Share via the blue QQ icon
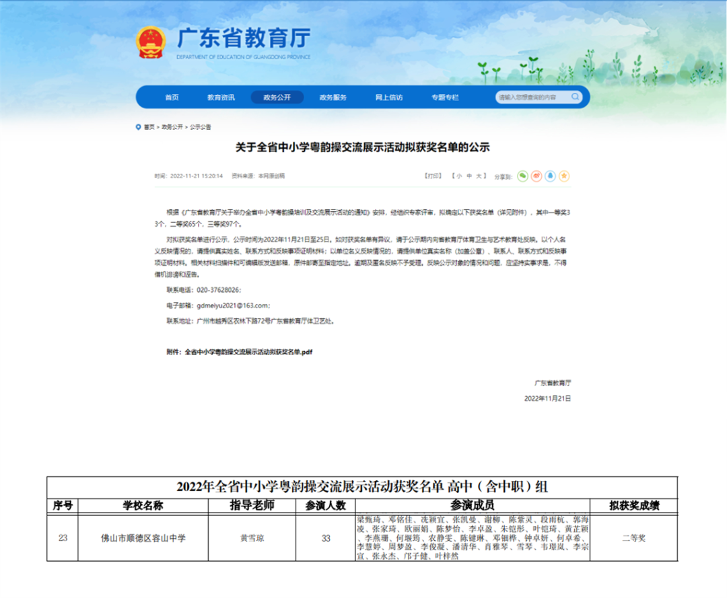 pyautogui.click(x=550, y=176)
